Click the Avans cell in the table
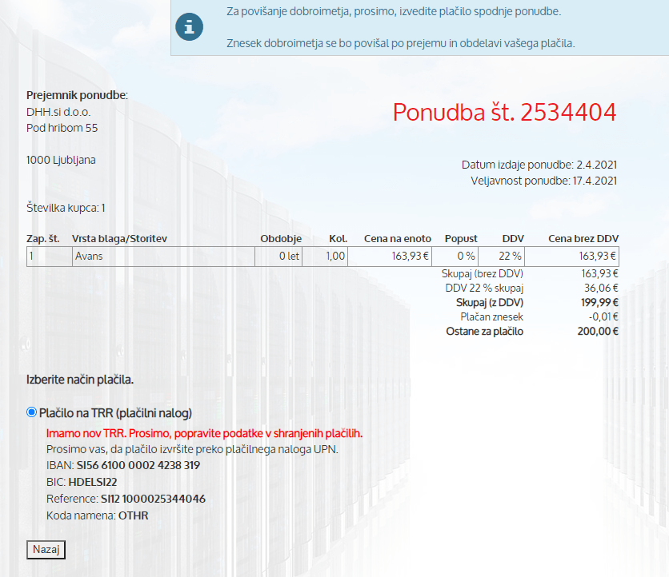Image resolution: width=669 pixels, height=577 pixels. [x=89, y=257]
